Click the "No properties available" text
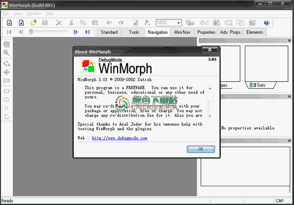This screenshot has height=205, width=294. click(x=247, y=128)
